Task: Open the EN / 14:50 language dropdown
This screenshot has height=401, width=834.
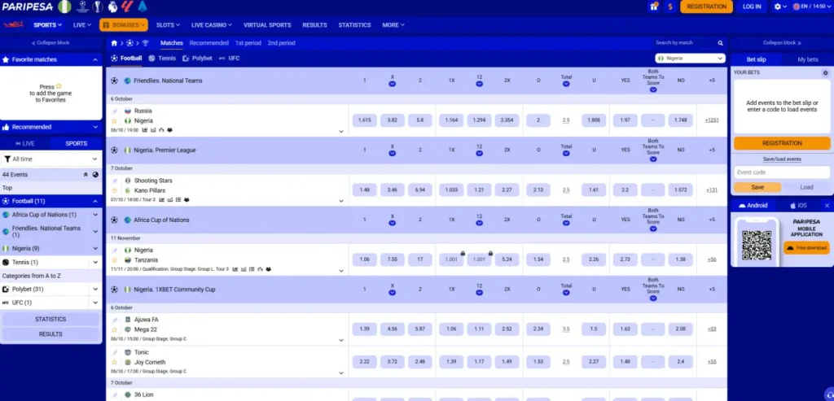Action: tap(812, 7)
